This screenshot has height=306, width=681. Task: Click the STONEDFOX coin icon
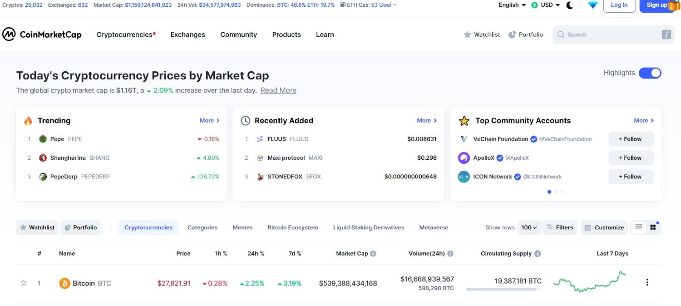pyautogui.click(x=260, y=177)
